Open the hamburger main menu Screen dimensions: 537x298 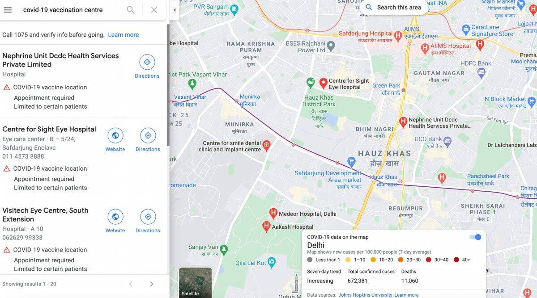coord(8,10)
